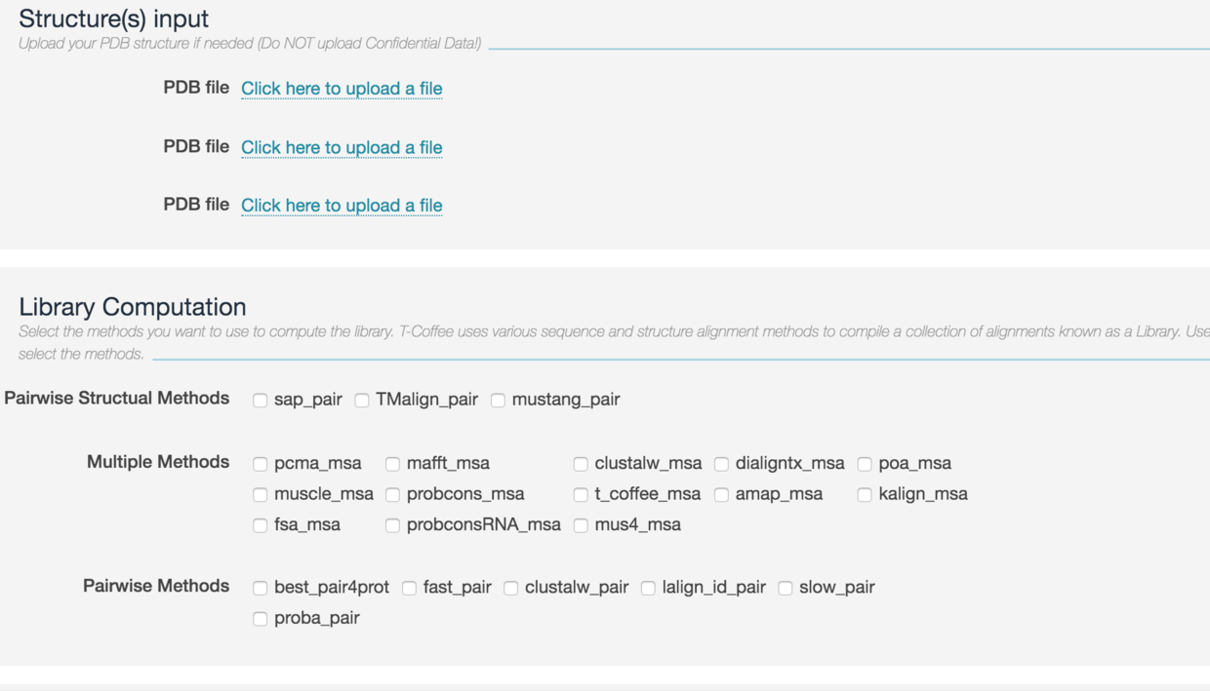Toggle the lalign_id_pair checkbox
This screenshot has width=1210, height=691.
click(648, 588)
